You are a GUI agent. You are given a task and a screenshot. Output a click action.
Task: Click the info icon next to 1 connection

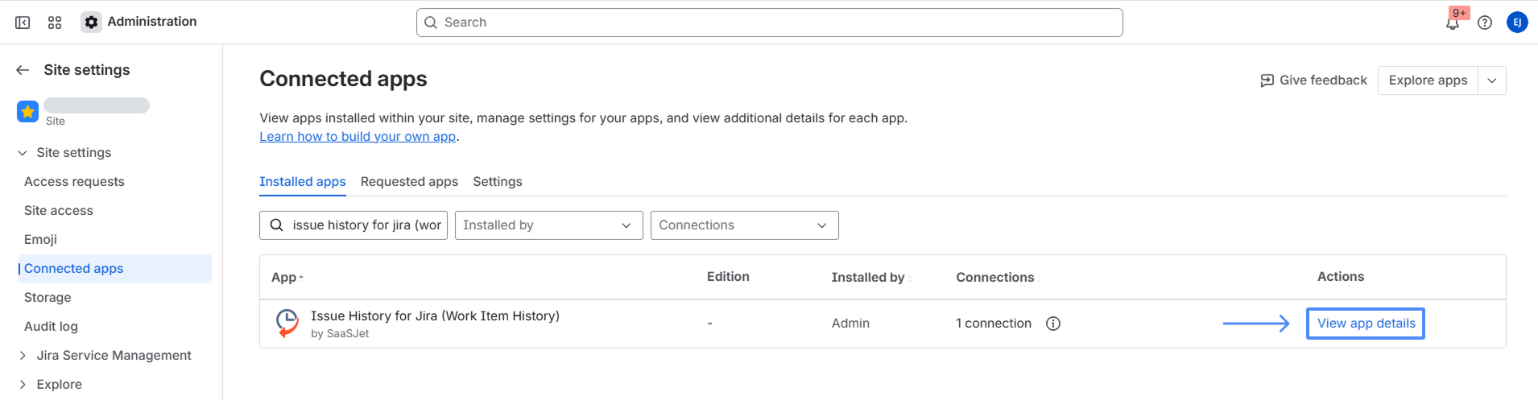1053,324
